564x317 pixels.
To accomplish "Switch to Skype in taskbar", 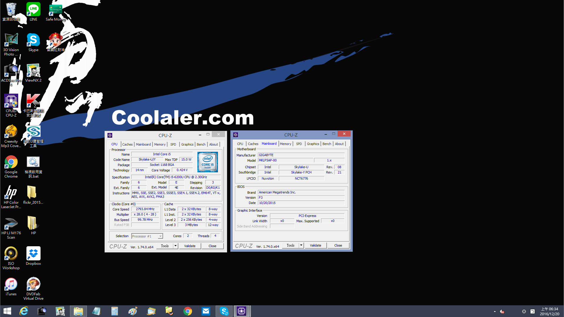I will [x=224, y=311].
